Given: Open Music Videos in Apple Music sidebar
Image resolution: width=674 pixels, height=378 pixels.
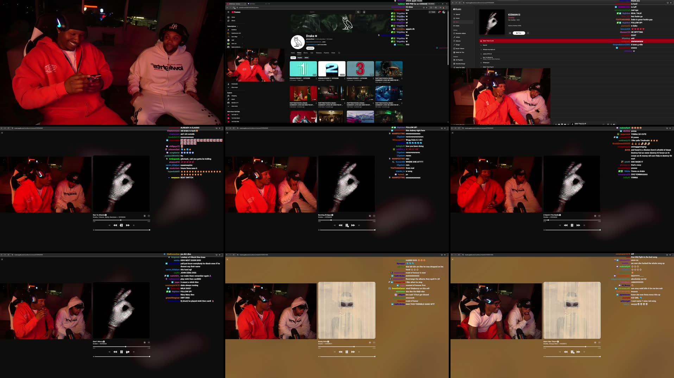Looking at the screenshot, I should click(x=459, y=49).
